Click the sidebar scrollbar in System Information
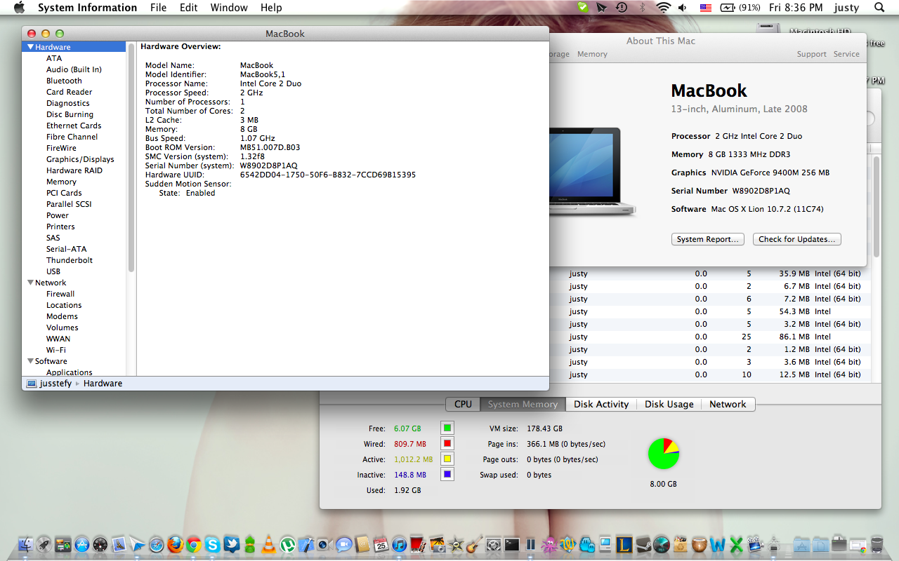The image size is (899, 561). (x=131, y=158)
